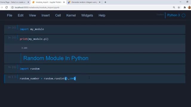Image resolution: width=191 pixels, height=107 pixels.
Task: Open the Help menu
Action: tap(102, 15)
